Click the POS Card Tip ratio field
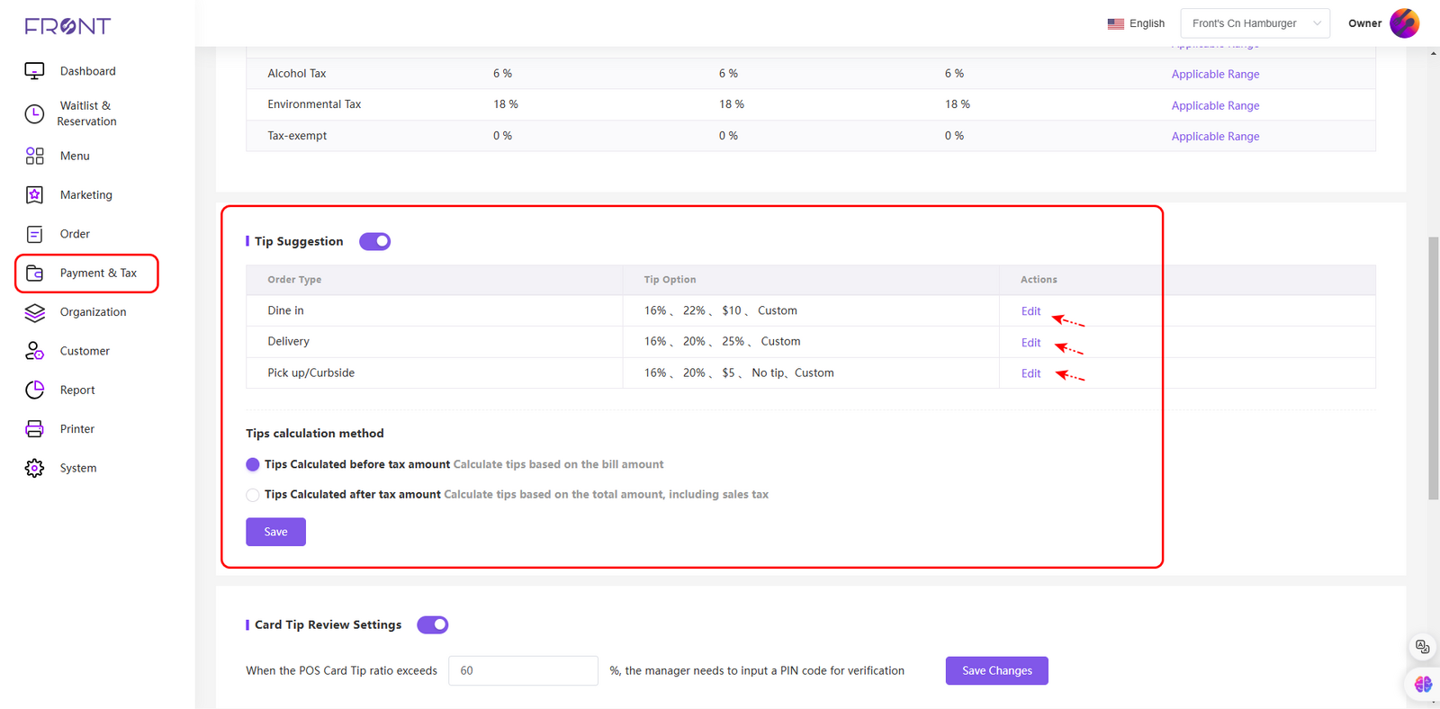The image size is (1440, 709). click(523, 670)
